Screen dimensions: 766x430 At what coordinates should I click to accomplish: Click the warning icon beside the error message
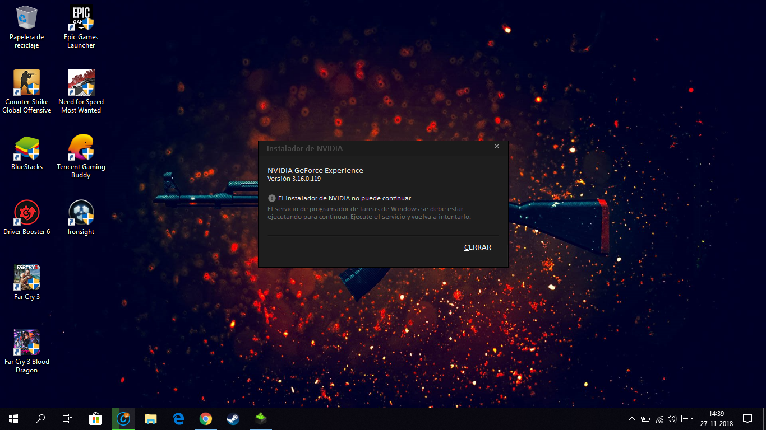pos(271,198)
